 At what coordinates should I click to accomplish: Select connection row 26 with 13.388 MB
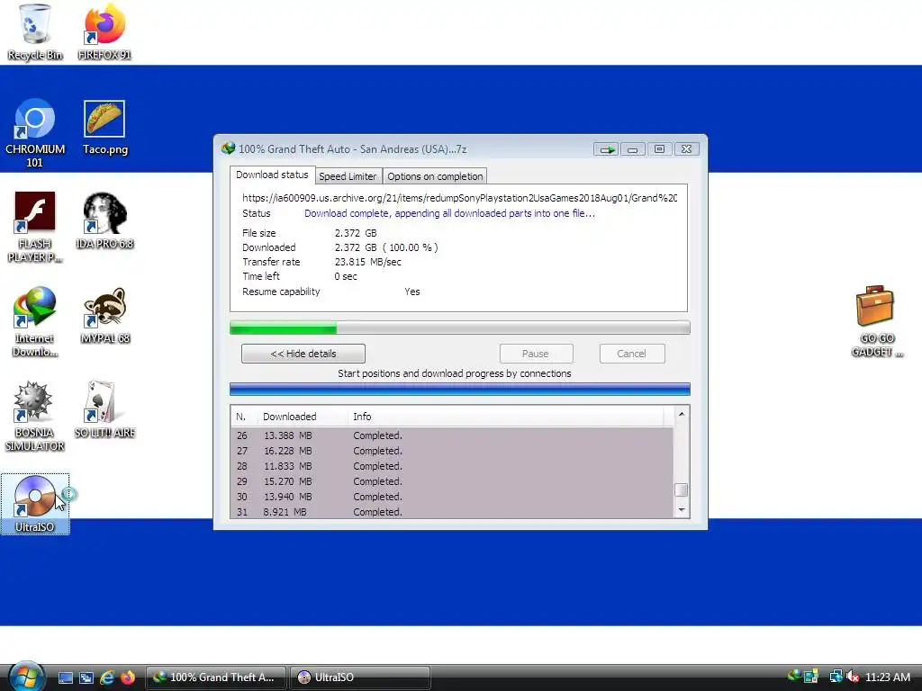(452, 435)
